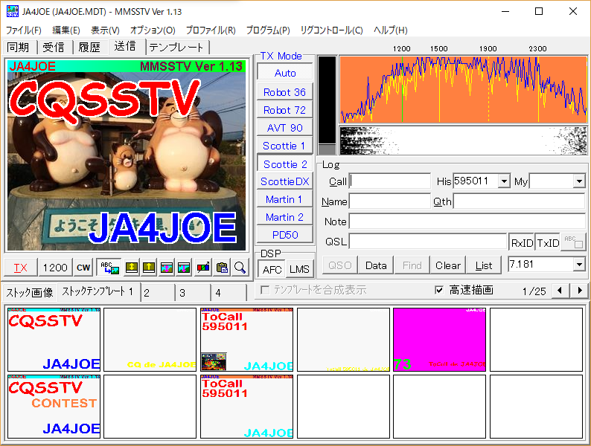Open ヘルプ(H) menu
591x446 pixels.
click(391, 30)
